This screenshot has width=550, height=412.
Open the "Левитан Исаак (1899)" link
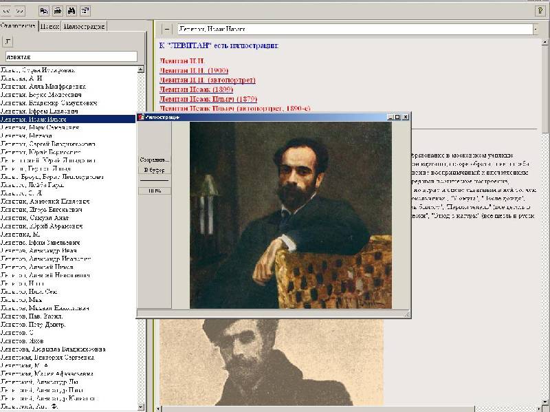[196, 89]
